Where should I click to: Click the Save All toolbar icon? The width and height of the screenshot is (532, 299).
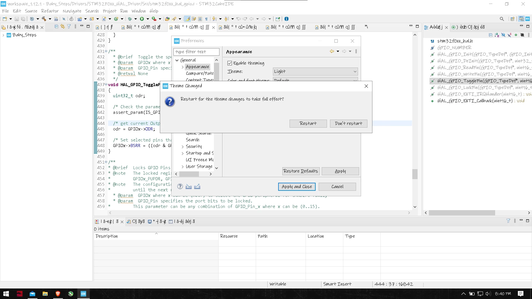(23, 19)
